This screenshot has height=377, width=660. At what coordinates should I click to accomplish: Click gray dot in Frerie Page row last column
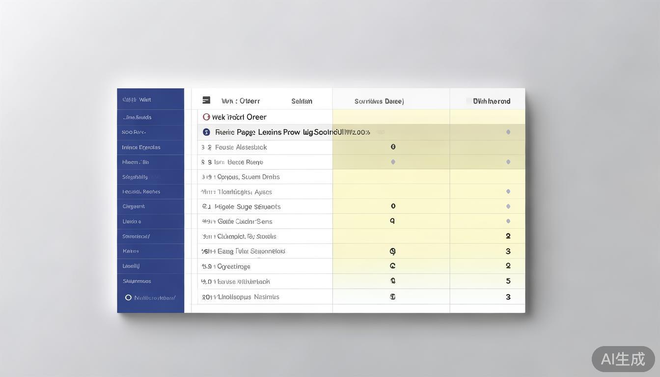tap(508, 132)
